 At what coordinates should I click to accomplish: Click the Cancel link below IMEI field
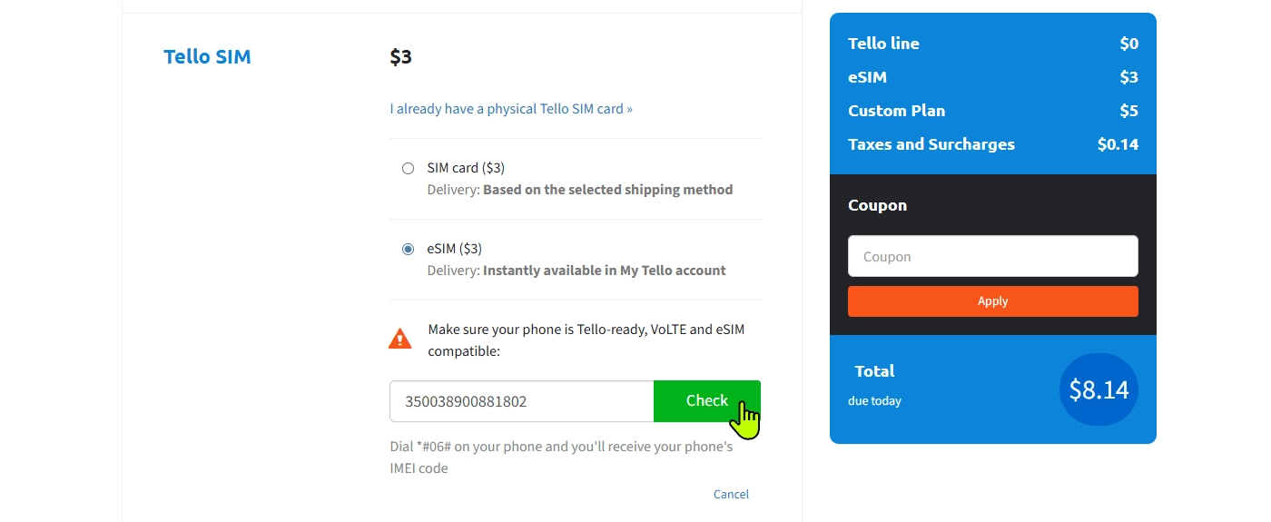[x=731, y=495]
